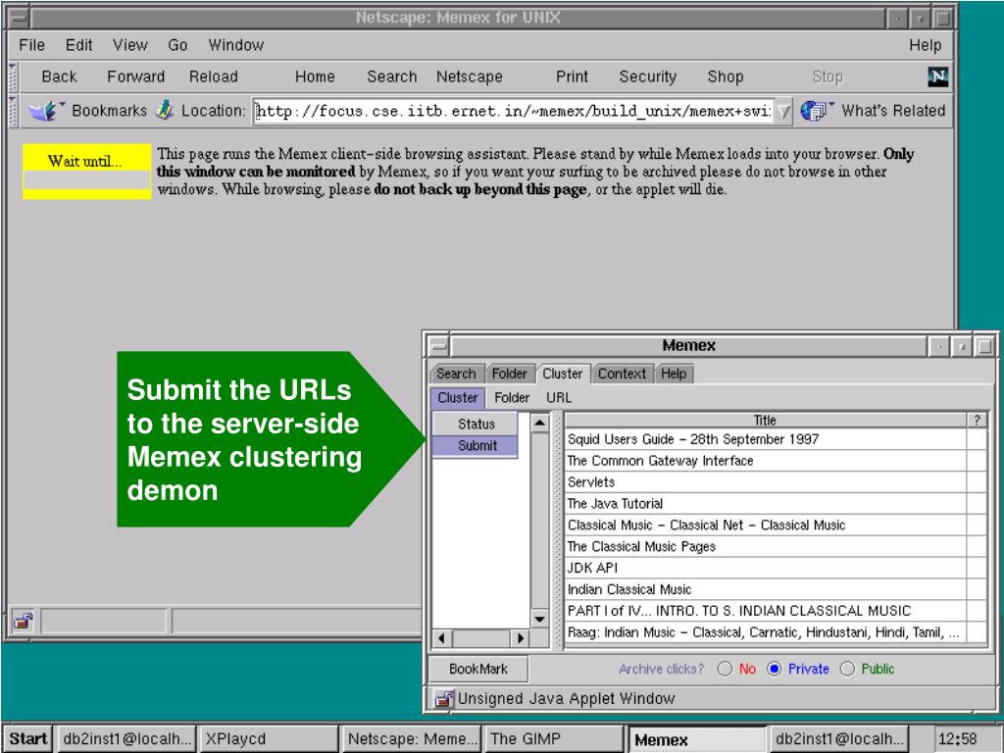Select 'The Classical Music Pages' row
This screenshot has height=753, width=1004.
pos(765,546)
